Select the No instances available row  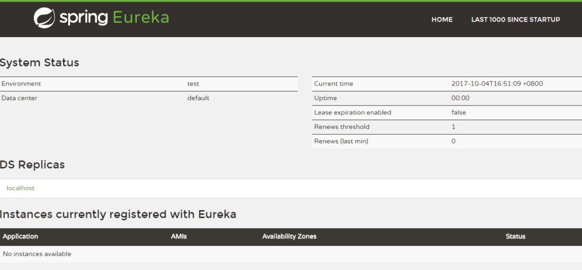pyautogui.click(x=291, y=254)
